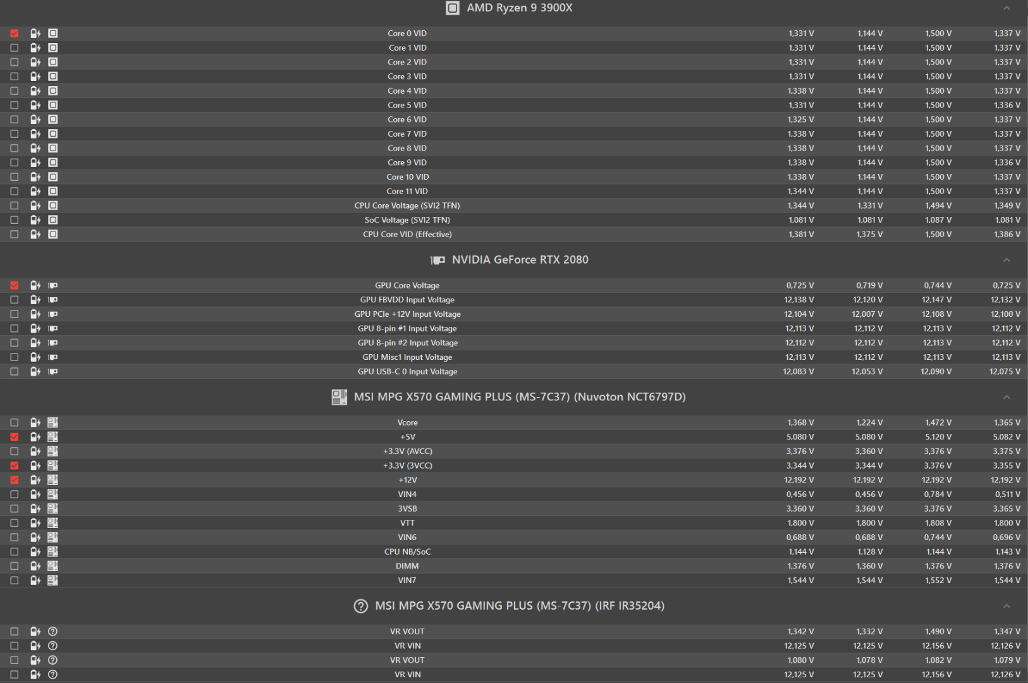Viewport: 1028px width, 683px height.
Task: Click the voltage icon in the +12V row
Action: coord(35,480)
